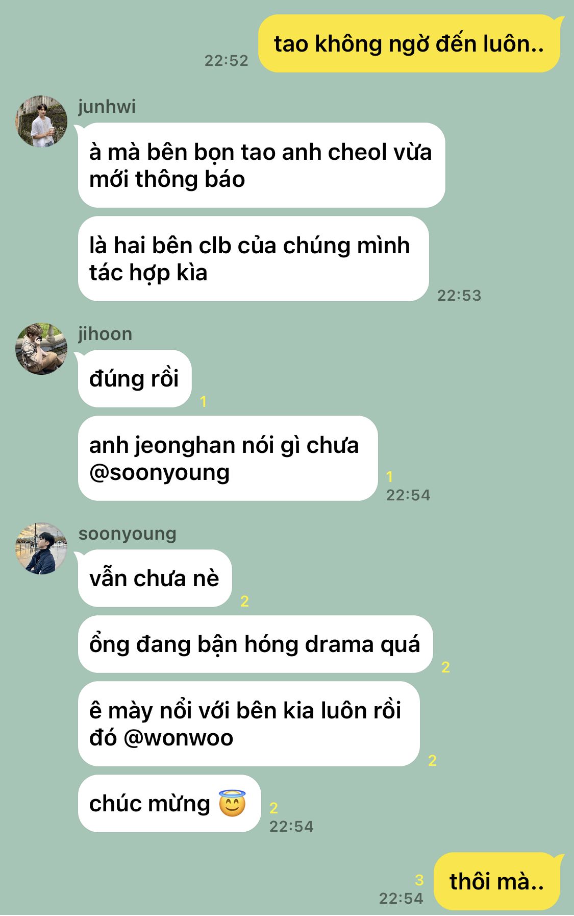Select the "tao không ngờ đến luôn.." bubble
This screenshot has height=916, width=574.
pos(409,44)
